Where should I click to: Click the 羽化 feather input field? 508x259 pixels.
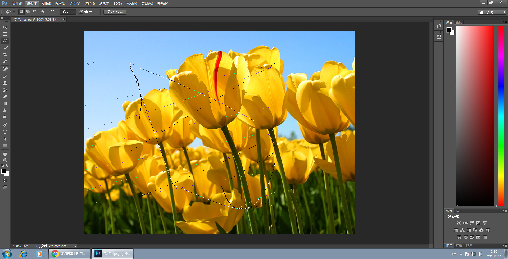[x=68, y=12]
